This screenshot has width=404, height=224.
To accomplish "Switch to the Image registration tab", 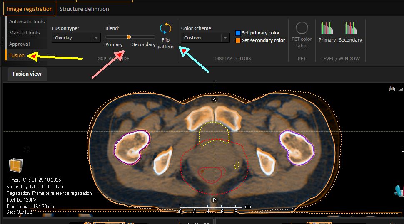I will (x=29, y=9).
